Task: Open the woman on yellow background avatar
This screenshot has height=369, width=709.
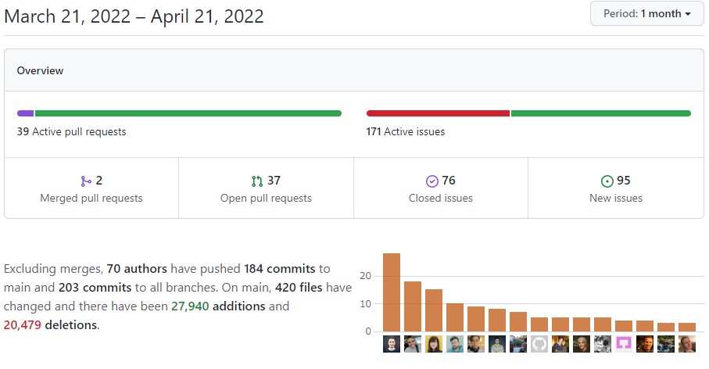Action: (x=434, y=344)
